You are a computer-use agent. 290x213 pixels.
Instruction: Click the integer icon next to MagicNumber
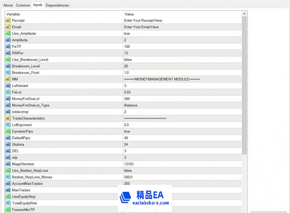coord(8,164)
